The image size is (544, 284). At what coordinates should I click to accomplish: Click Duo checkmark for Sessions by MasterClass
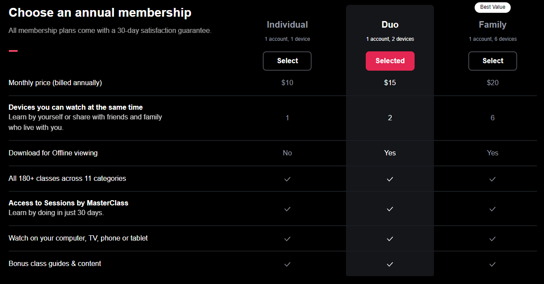[x=390, y=209]
